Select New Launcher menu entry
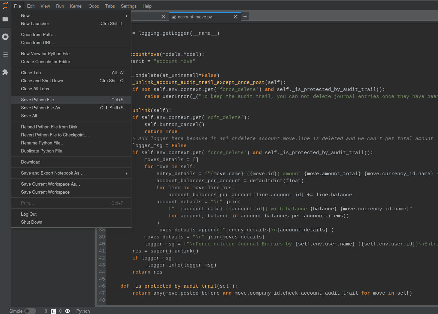 (71, 24)
